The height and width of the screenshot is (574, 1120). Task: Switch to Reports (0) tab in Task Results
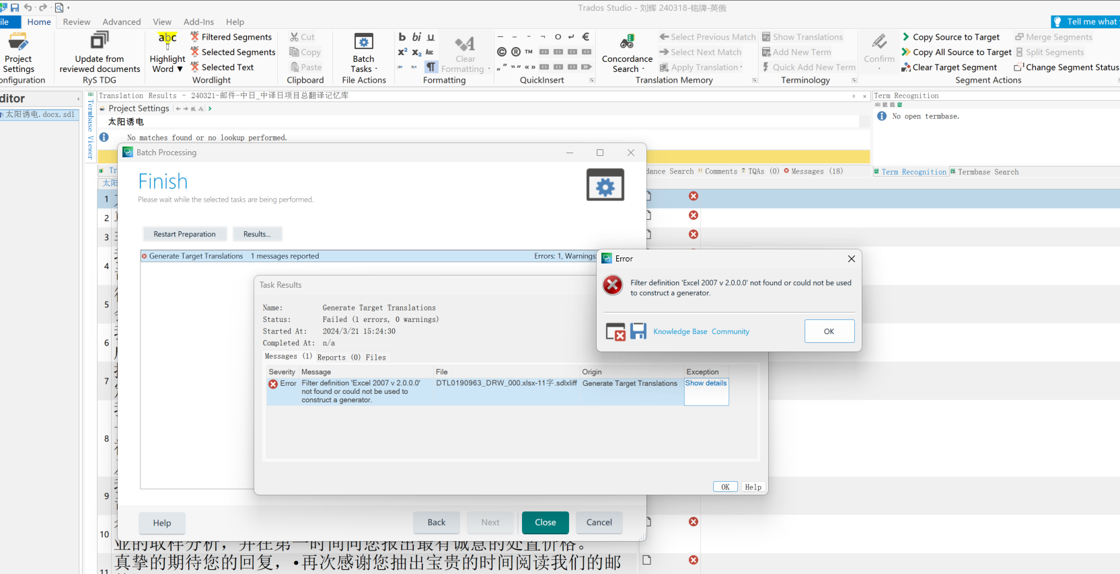[339, 358]
